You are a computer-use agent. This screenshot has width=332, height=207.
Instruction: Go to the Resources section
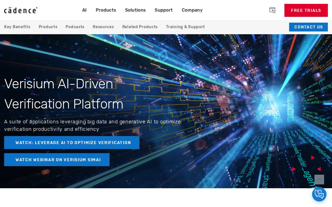click(103, 27)
